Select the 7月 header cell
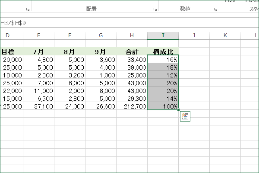The height and width of the screenshot is (173, 259). click(x=39, y=51)
